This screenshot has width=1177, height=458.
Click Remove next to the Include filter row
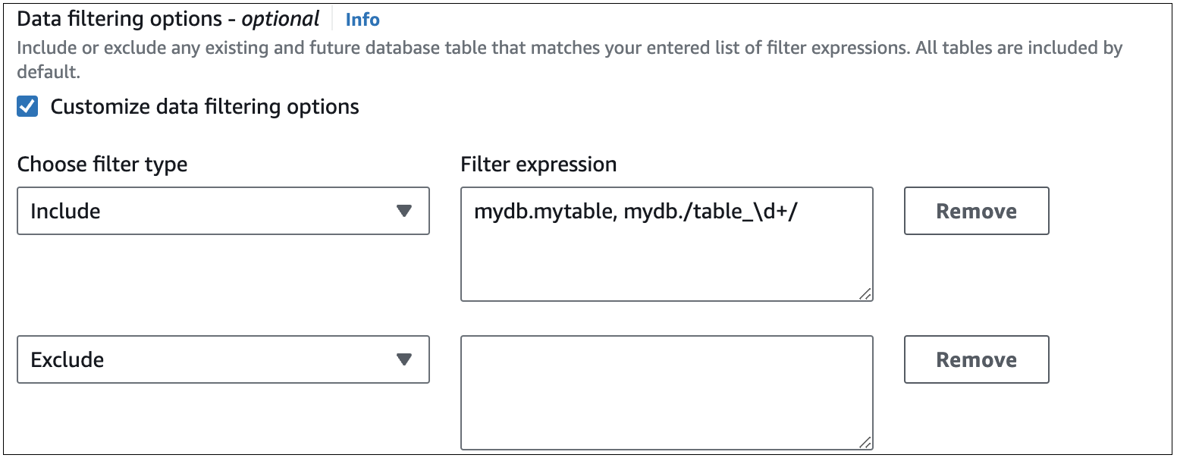[975, 211]
